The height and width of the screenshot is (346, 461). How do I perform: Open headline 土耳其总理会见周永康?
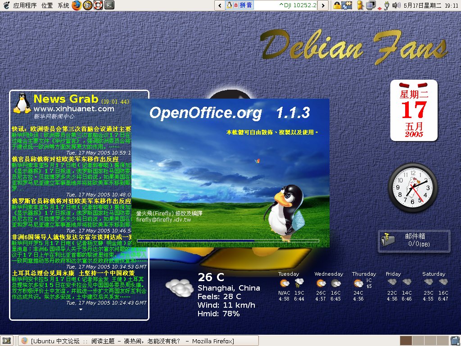point(73,273)
